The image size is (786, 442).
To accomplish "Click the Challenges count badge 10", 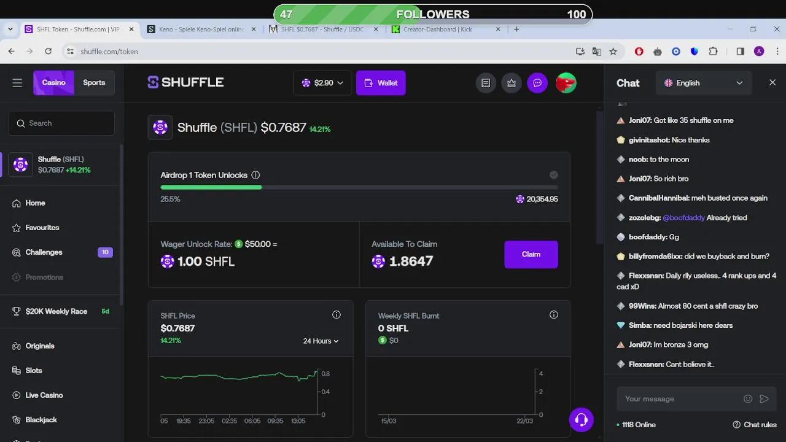I will click(x=105, y=252).
